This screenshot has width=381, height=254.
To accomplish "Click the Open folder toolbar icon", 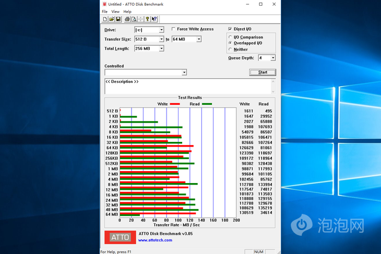I will click(x=112, y=19).
